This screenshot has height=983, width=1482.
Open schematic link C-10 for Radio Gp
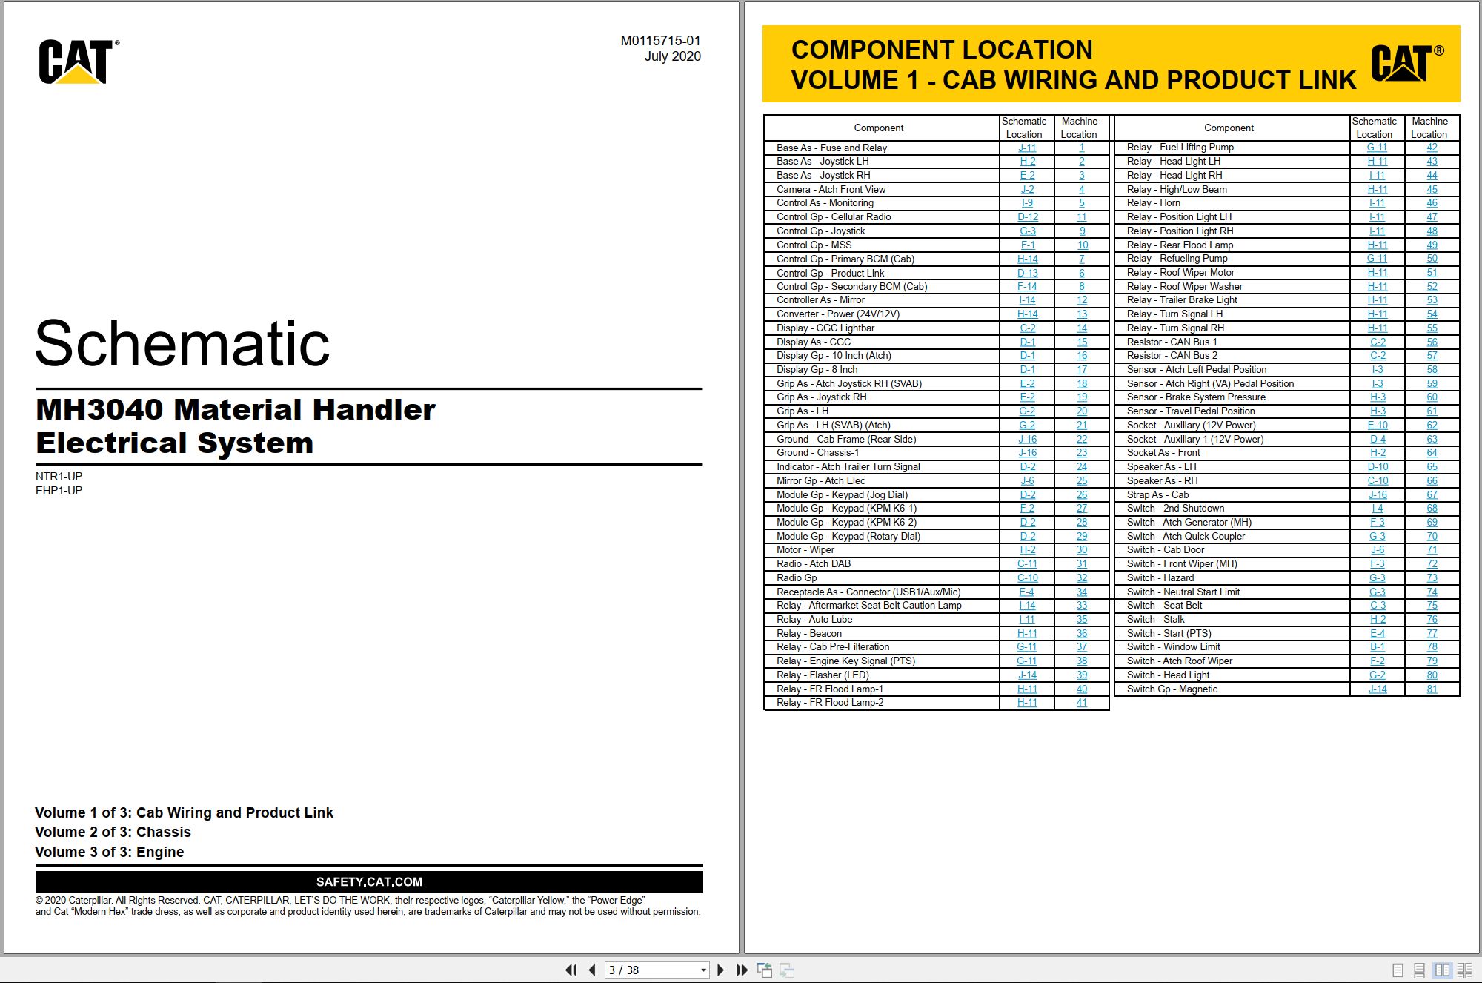pyautogui.click(x=1027, y=577)
